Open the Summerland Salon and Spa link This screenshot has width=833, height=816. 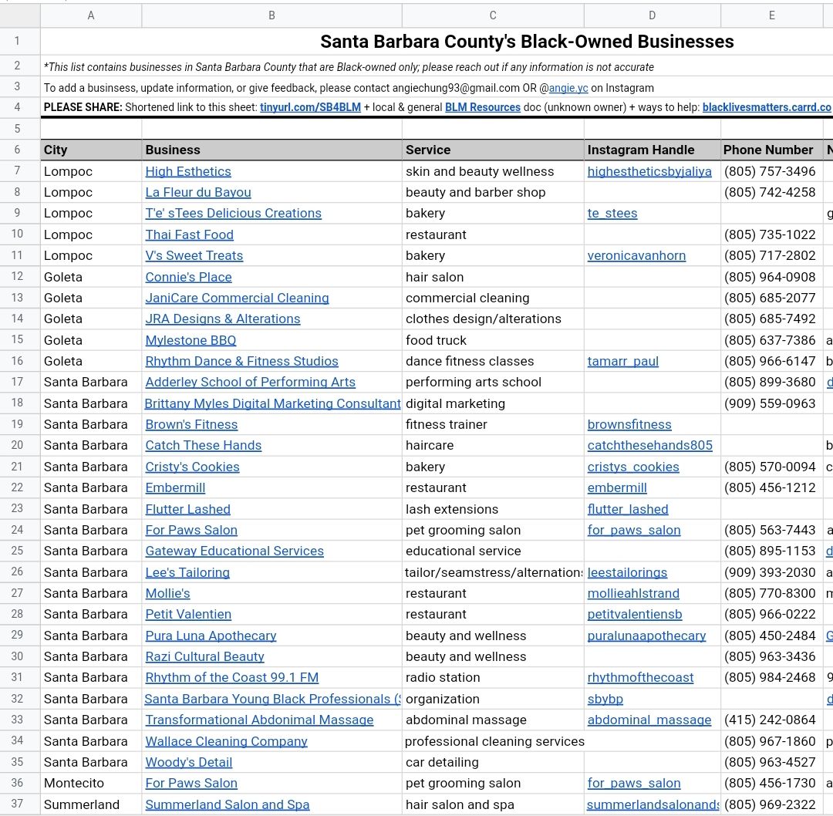point(227,804)
